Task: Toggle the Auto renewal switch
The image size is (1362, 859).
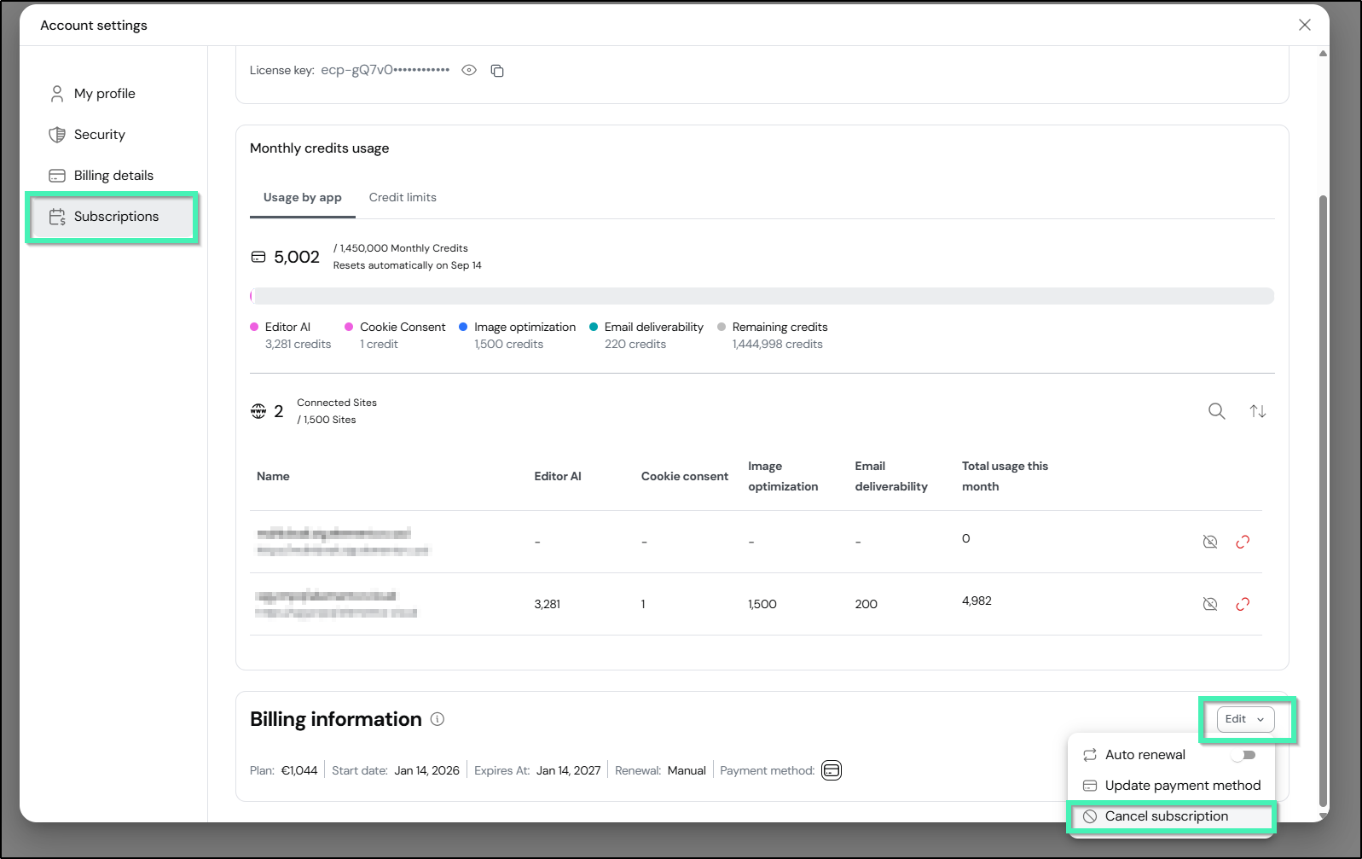Action: click(1243, 755)
